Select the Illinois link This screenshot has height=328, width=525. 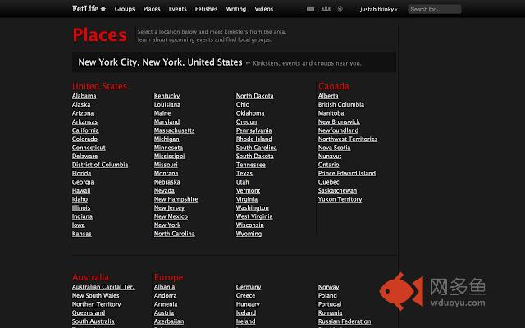tap(81, 207)
